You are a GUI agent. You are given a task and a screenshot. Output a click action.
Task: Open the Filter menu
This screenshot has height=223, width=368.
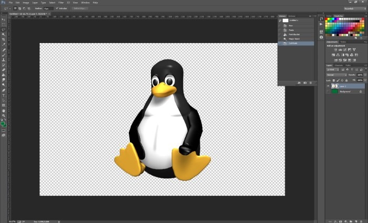[61, 3]
